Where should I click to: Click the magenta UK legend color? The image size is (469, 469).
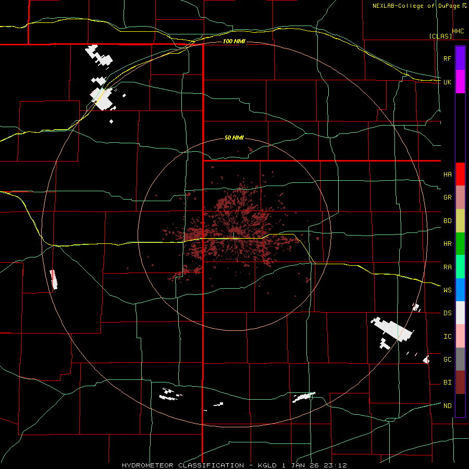(x=460, y=82)
